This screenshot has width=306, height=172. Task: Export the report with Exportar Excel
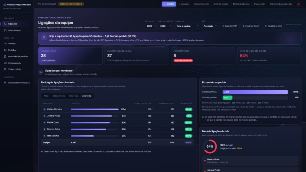[x=251, y=26]
